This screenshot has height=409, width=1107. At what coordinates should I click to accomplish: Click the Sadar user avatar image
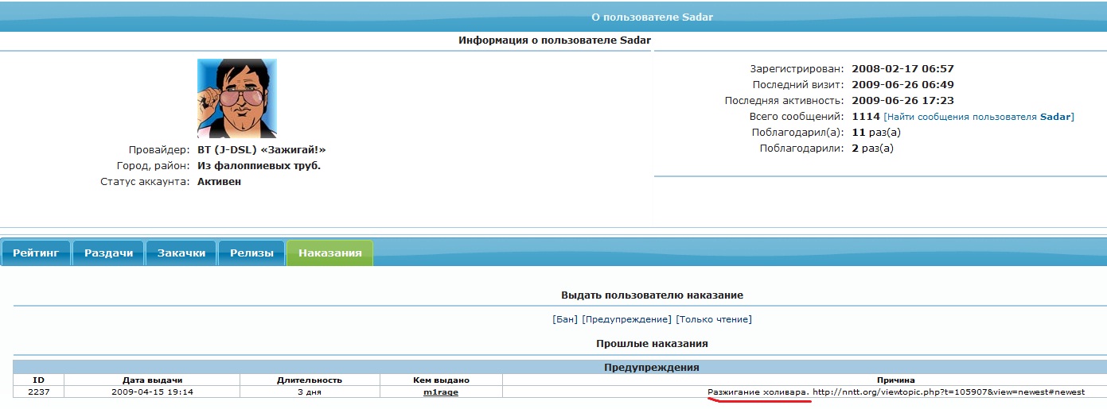(236, 98)
